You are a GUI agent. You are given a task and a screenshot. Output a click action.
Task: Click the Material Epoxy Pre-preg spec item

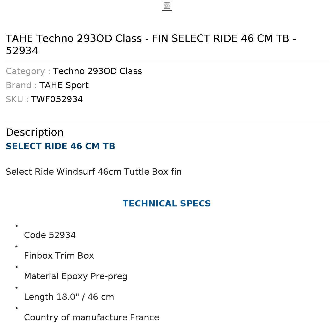coord(76,276)
